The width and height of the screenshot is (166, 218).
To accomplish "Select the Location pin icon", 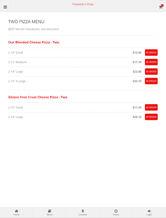I will click(x=83, y=211).
